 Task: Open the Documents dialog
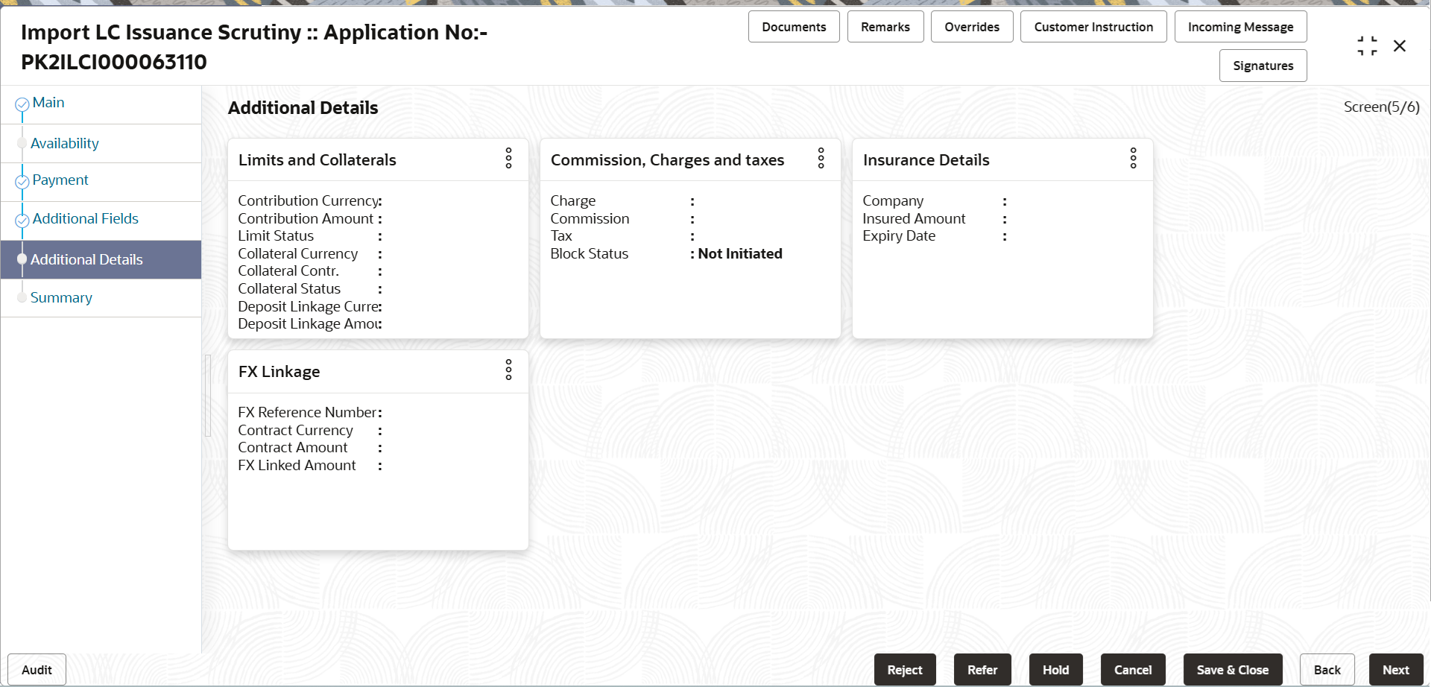click(793, 26)
